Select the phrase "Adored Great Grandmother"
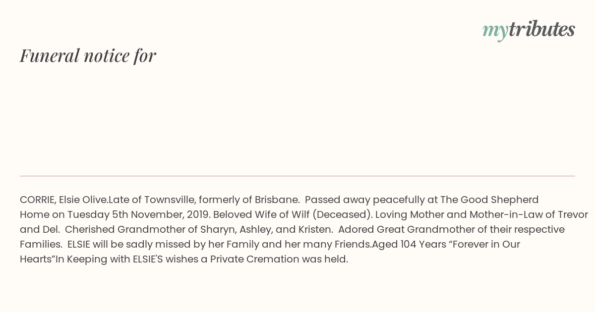The height and width of the screenshot is (312, 595). click(x=401, y=230)
